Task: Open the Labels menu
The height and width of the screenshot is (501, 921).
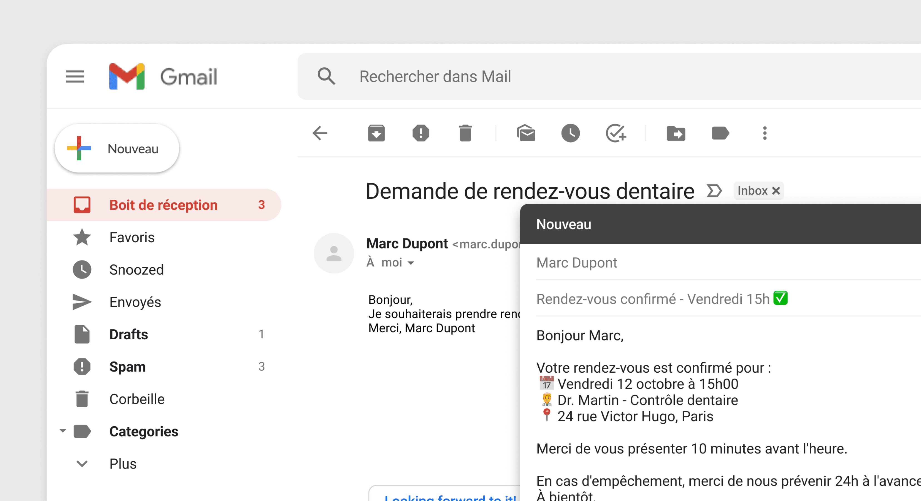Action: [x=721, y=133]
